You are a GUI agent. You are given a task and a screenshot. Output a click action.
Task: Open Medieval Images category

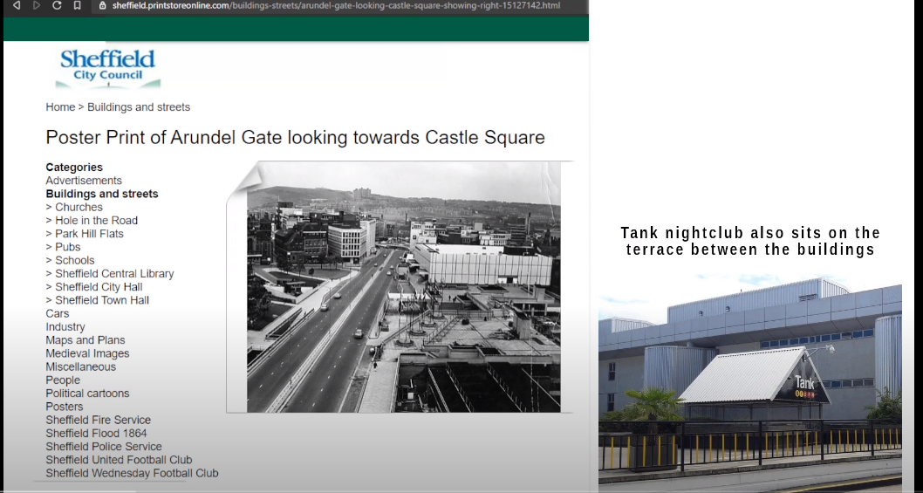click(x=88, y=353)
